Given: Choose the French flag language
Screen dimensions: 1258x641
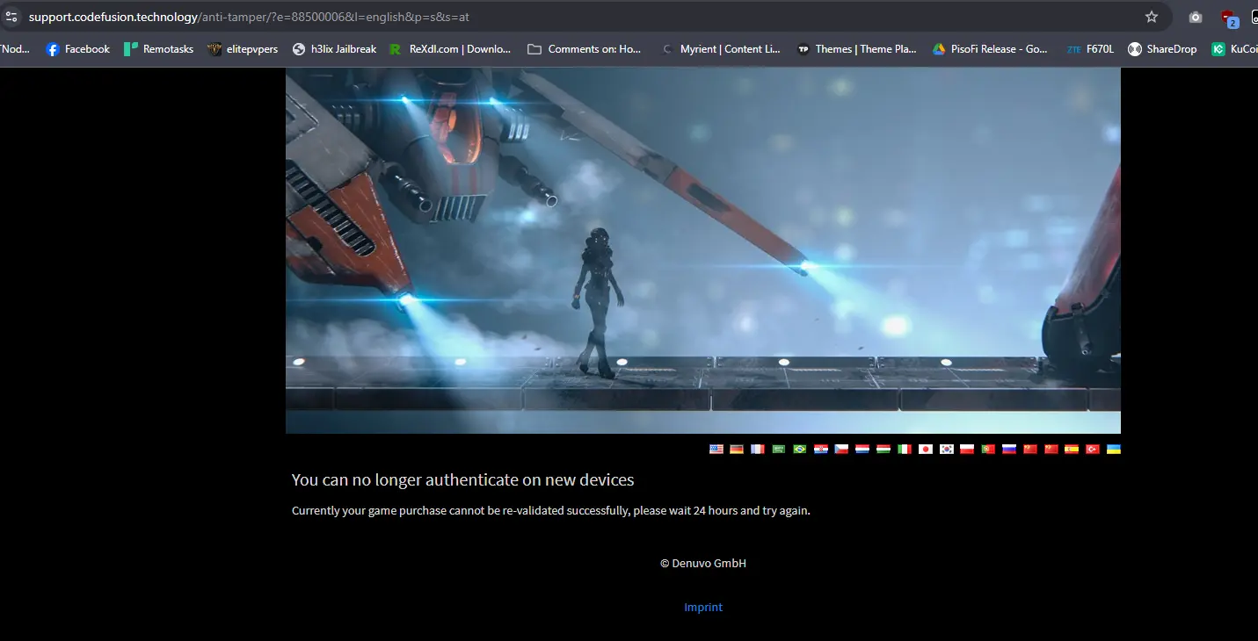Looking at the screenshot, I should (758, 449).
